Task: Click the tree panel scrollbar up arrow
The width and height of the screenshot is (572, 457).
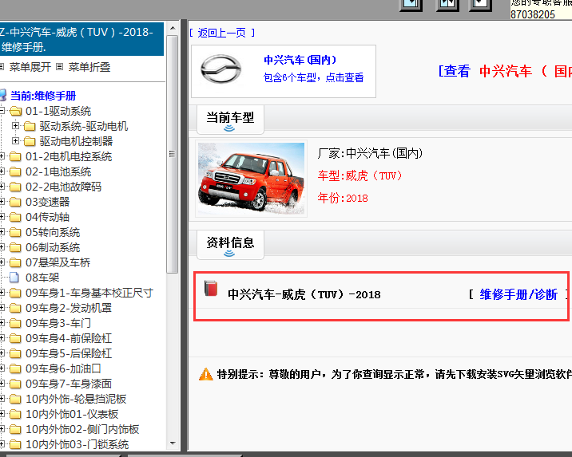Action: tap(173, 29)
